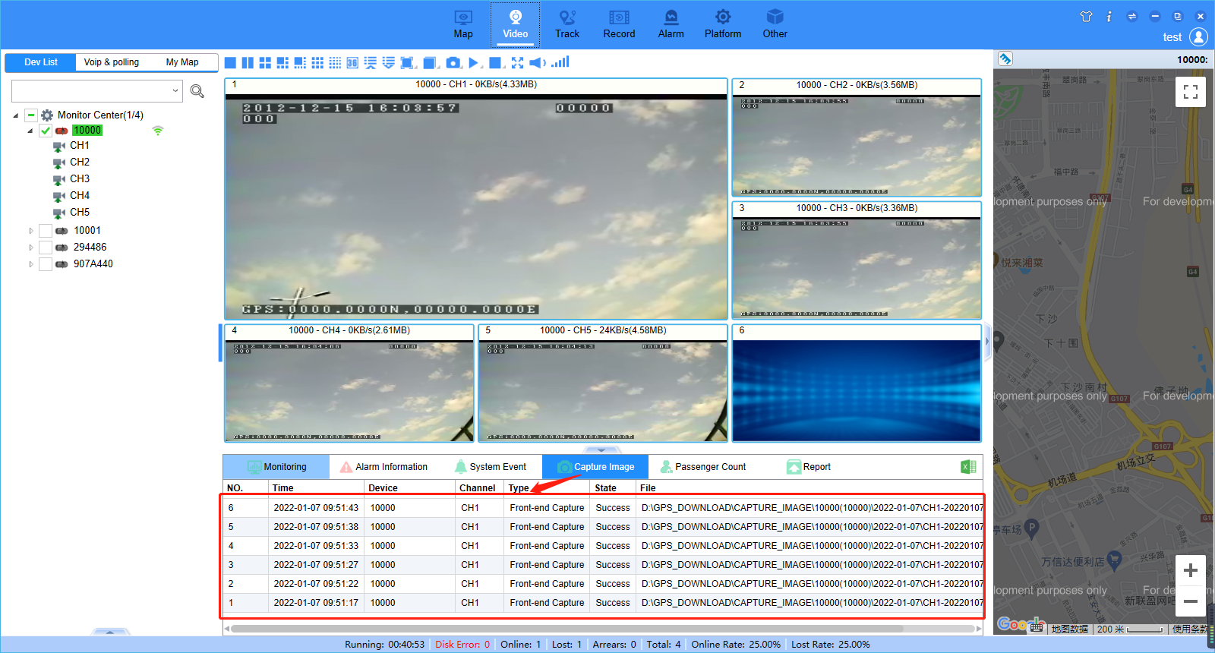
Task: Export table via Excel icon
Action: tap(968, 467)
